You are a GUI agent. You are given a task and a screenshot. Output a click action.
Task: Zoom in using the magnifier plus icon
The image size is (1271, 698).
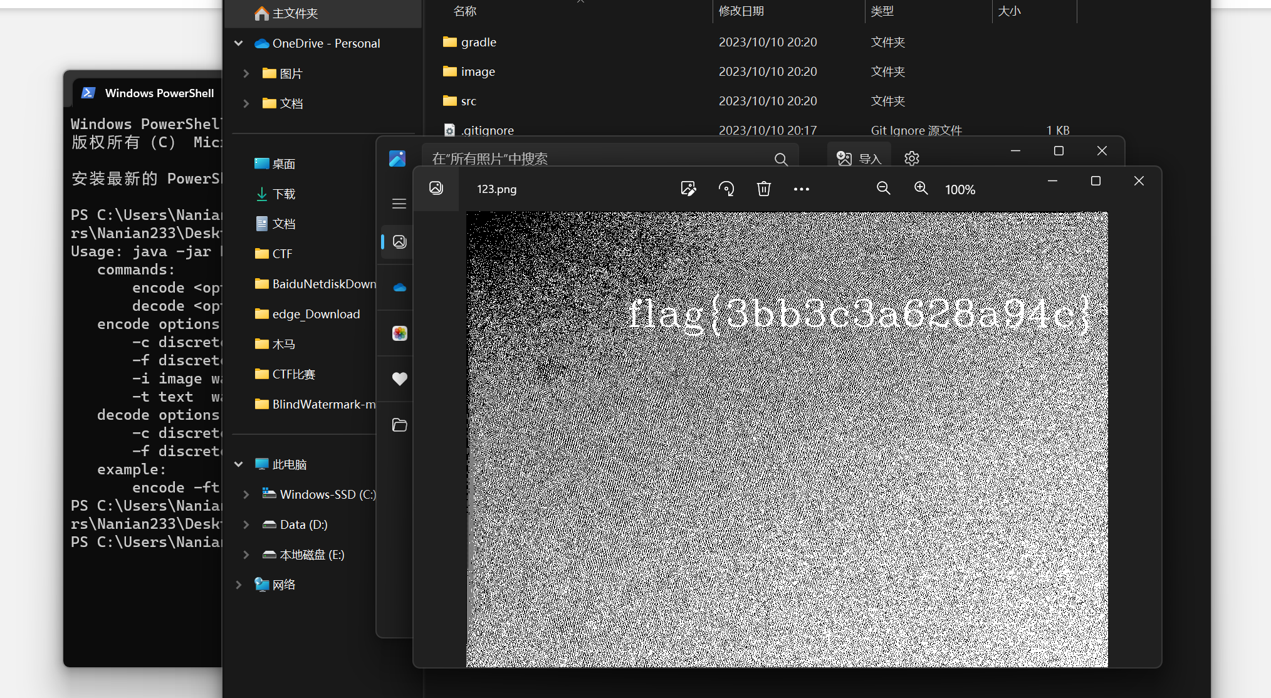[x=921, y=189]
